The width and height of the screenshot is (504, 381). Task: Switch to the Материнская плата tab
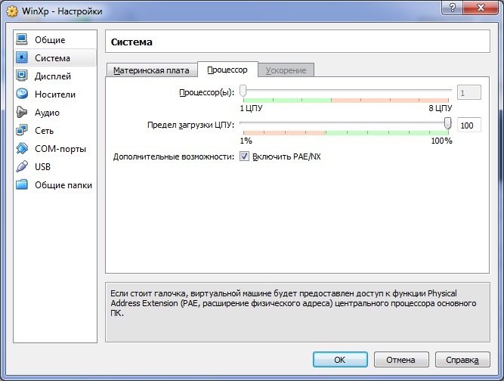[152, 70]
